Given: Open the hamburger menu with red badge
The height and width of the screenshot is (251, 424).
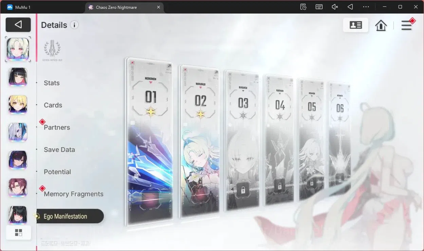Looking at the screenshot, I should click(407, 25).
